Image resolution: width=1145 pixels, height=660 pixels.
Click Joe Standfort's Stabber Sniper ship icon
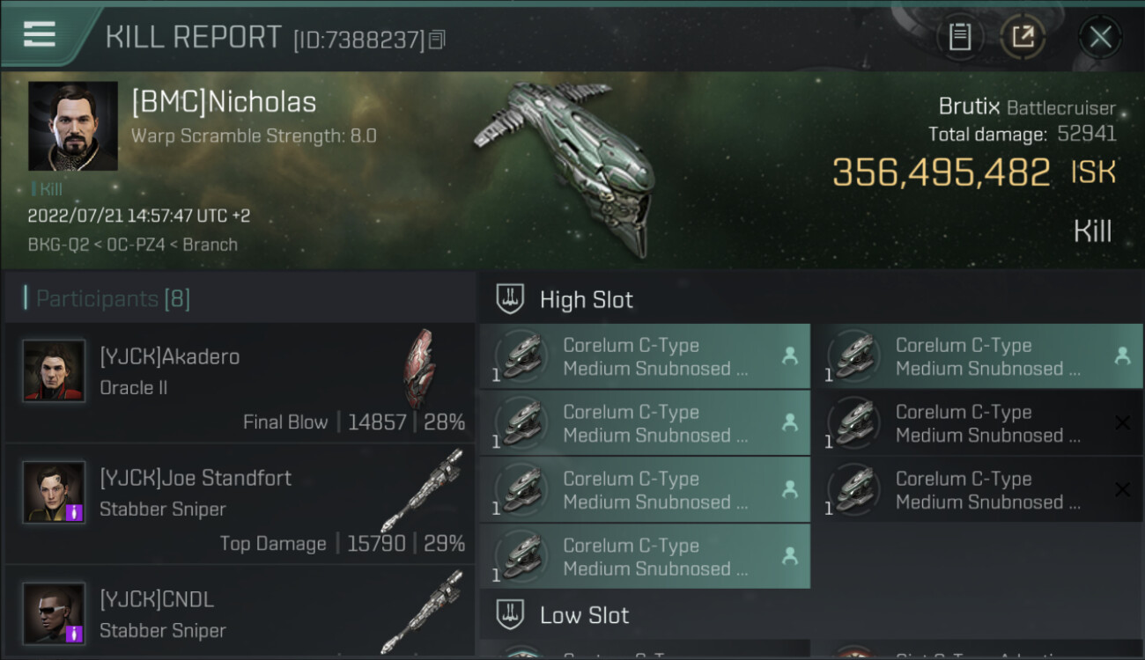click(x=422, y=491)
